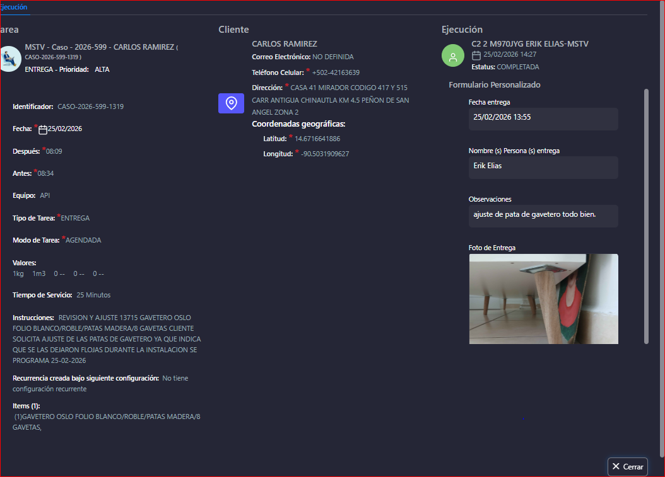Open the Foto de Entrega thumbnail
665x477 pixels.
point(543,299)
